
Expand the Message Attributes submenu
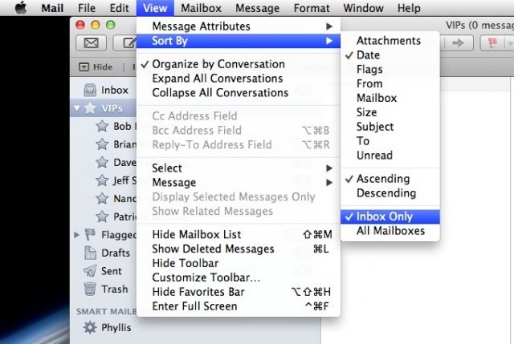(201, 26)
